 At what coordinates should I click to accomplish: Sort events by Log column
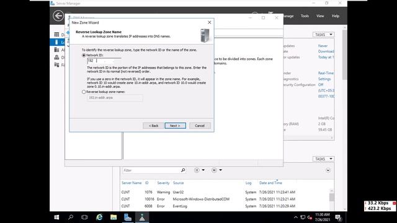pos(248,183)
